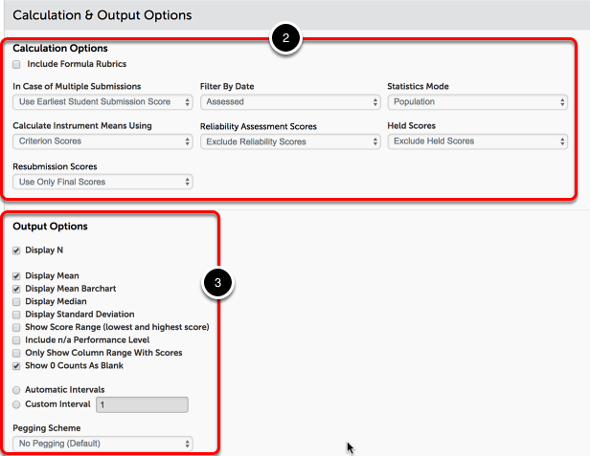The height and width of the screenshot is (456, 590).
Task: Enable the Show Score Range checkbox
Action: tap(16, 328)
